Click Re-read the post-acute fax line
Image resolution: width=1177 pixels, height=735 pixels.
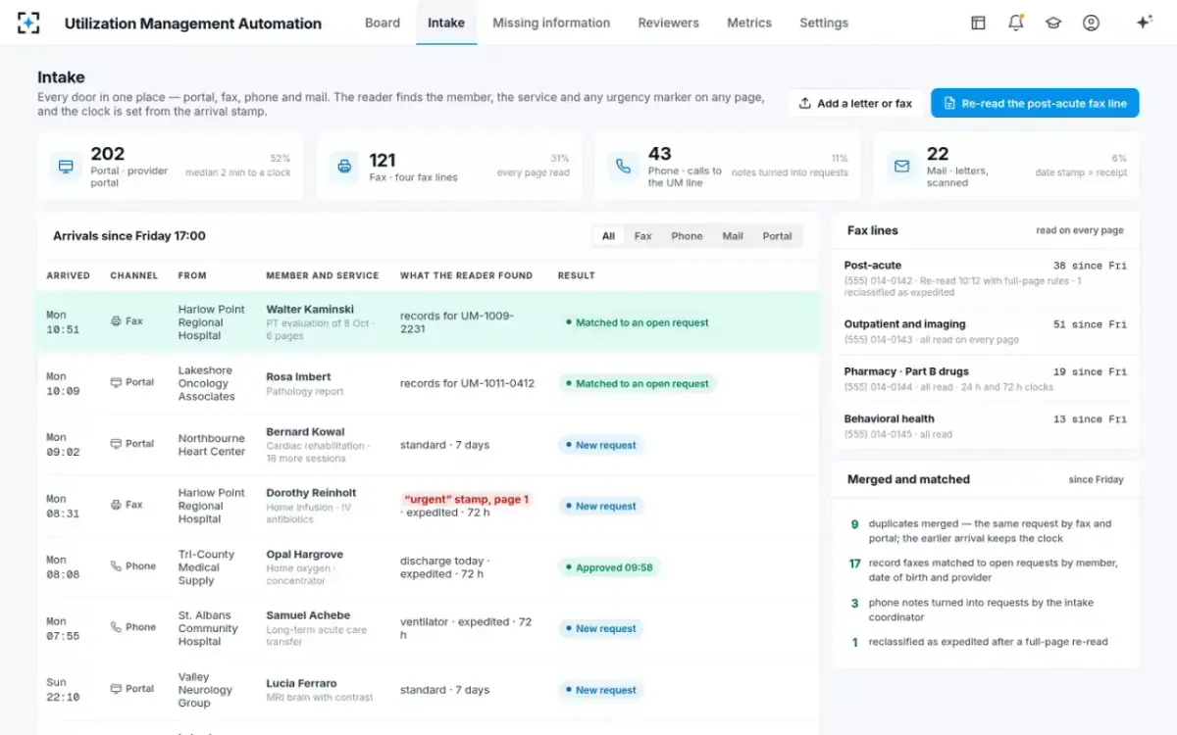coord(1035,103)
